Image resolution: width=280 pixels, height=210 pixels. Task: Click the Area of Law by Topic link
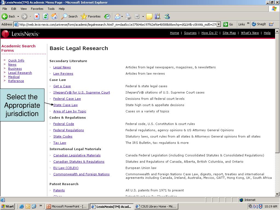[70, 112]
